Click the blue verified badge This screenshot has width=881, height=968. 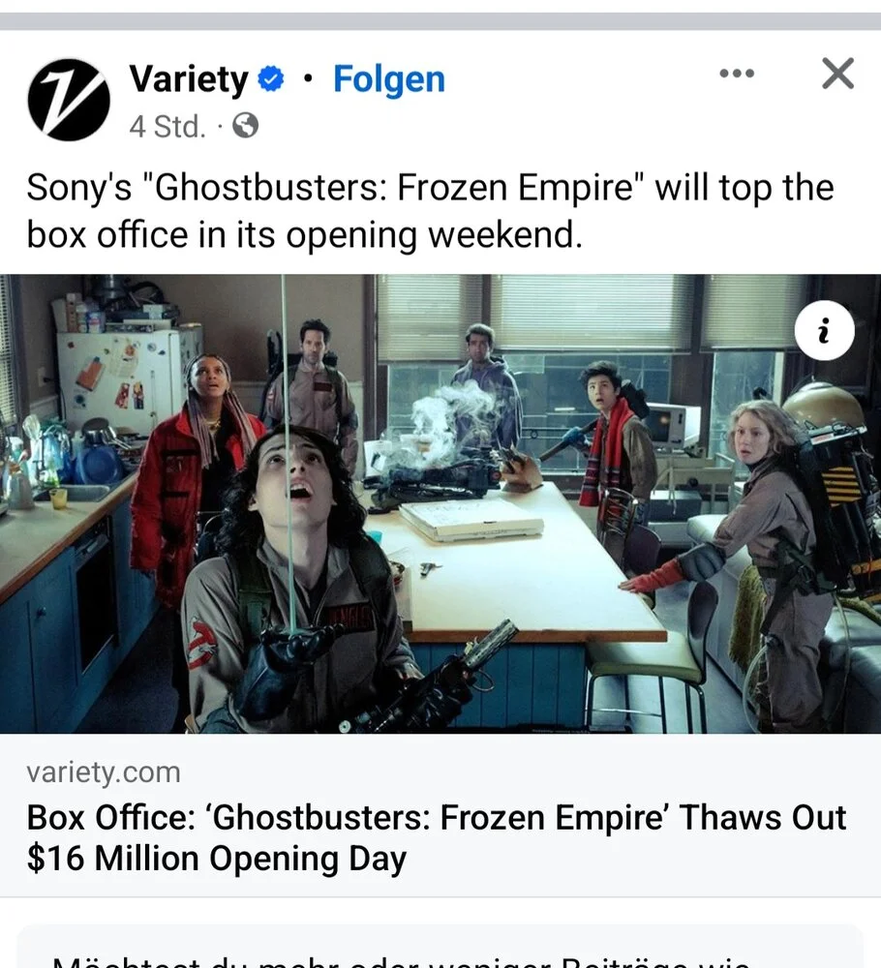click(x=270, y=79)
